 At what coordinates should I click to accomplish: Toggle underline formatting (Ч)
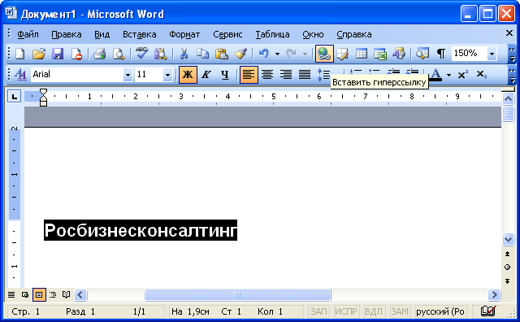pos(225,74)
